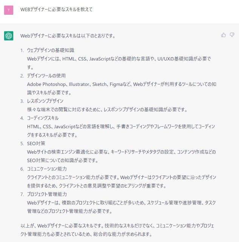The image size is (239, 242).
Task: Click the closing paragraph starting with 以上が
Action: tap(117, 230)
